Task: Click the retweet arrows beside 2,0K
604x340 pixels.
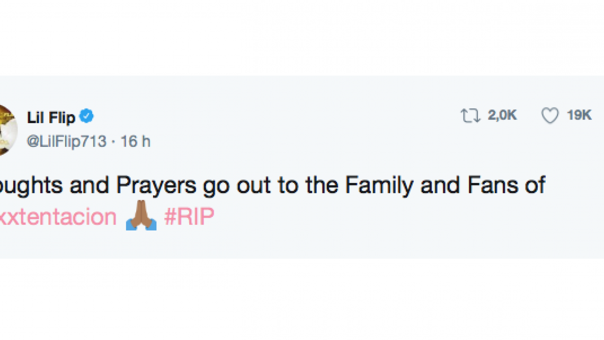Action: [x=470, y=115]
